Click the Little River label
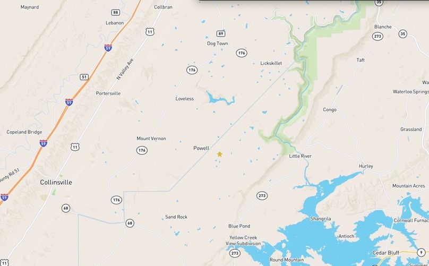The image size is (429, 266). [x=300, y=156]
